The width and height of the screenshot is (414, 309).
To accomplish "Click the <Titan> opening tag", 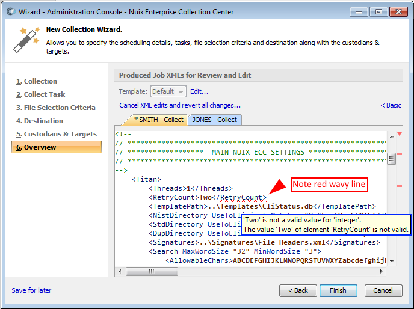I will pos(147,179).
